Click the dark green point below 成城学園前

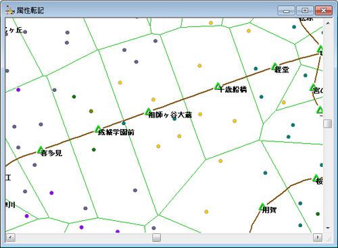[94, 150]
